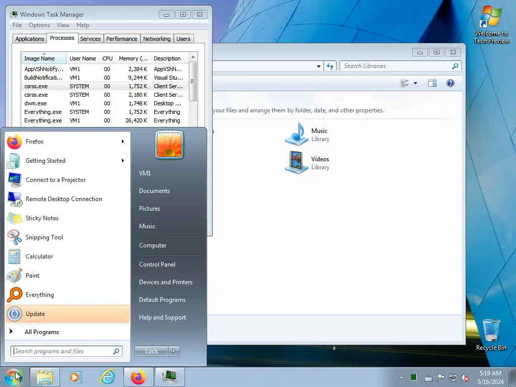Viewport: 516px width, 387px height.
Task: Open Default Programs
Action: 162,300
